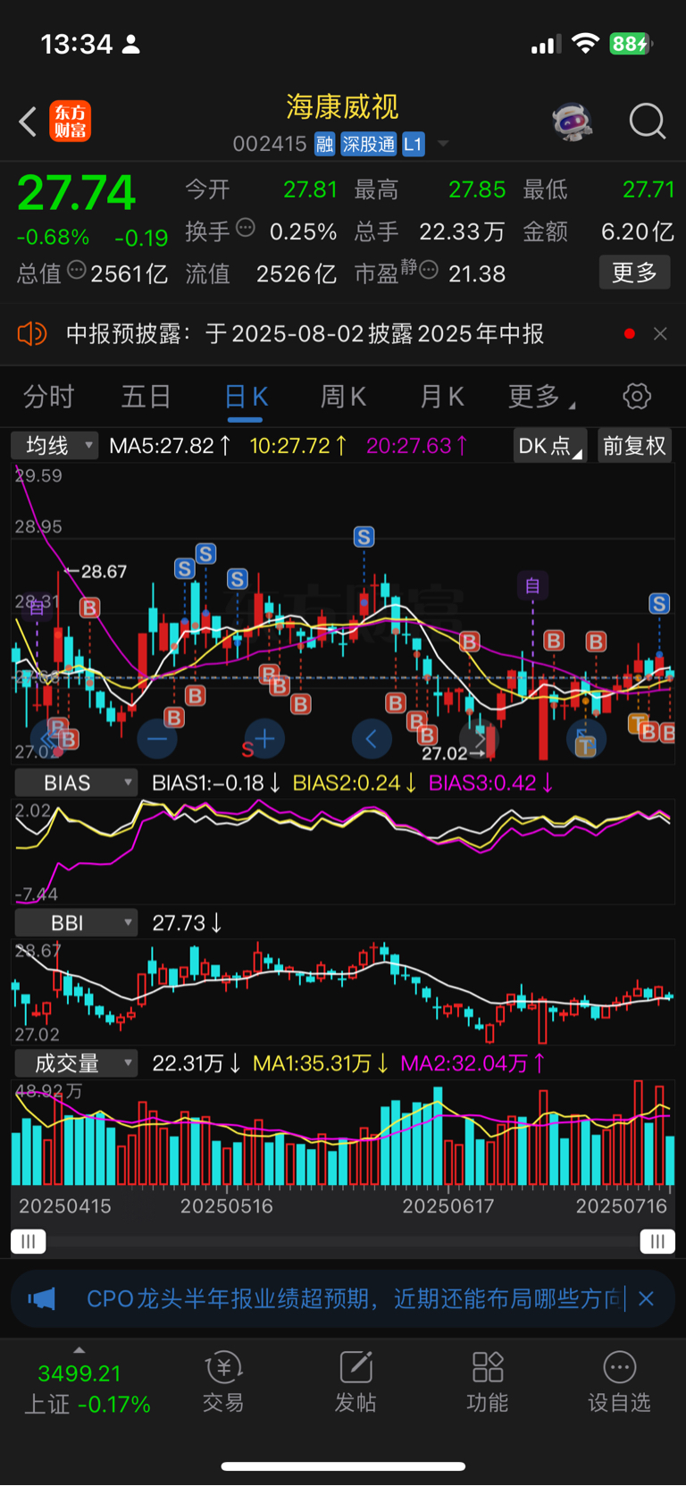Tap the 市盈 info icon
Viewport: 686px width, 1486px height.
429,270
